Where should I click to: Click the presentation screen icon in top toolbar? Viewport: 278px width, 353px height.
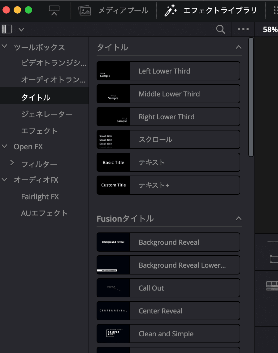coord(54,11)
